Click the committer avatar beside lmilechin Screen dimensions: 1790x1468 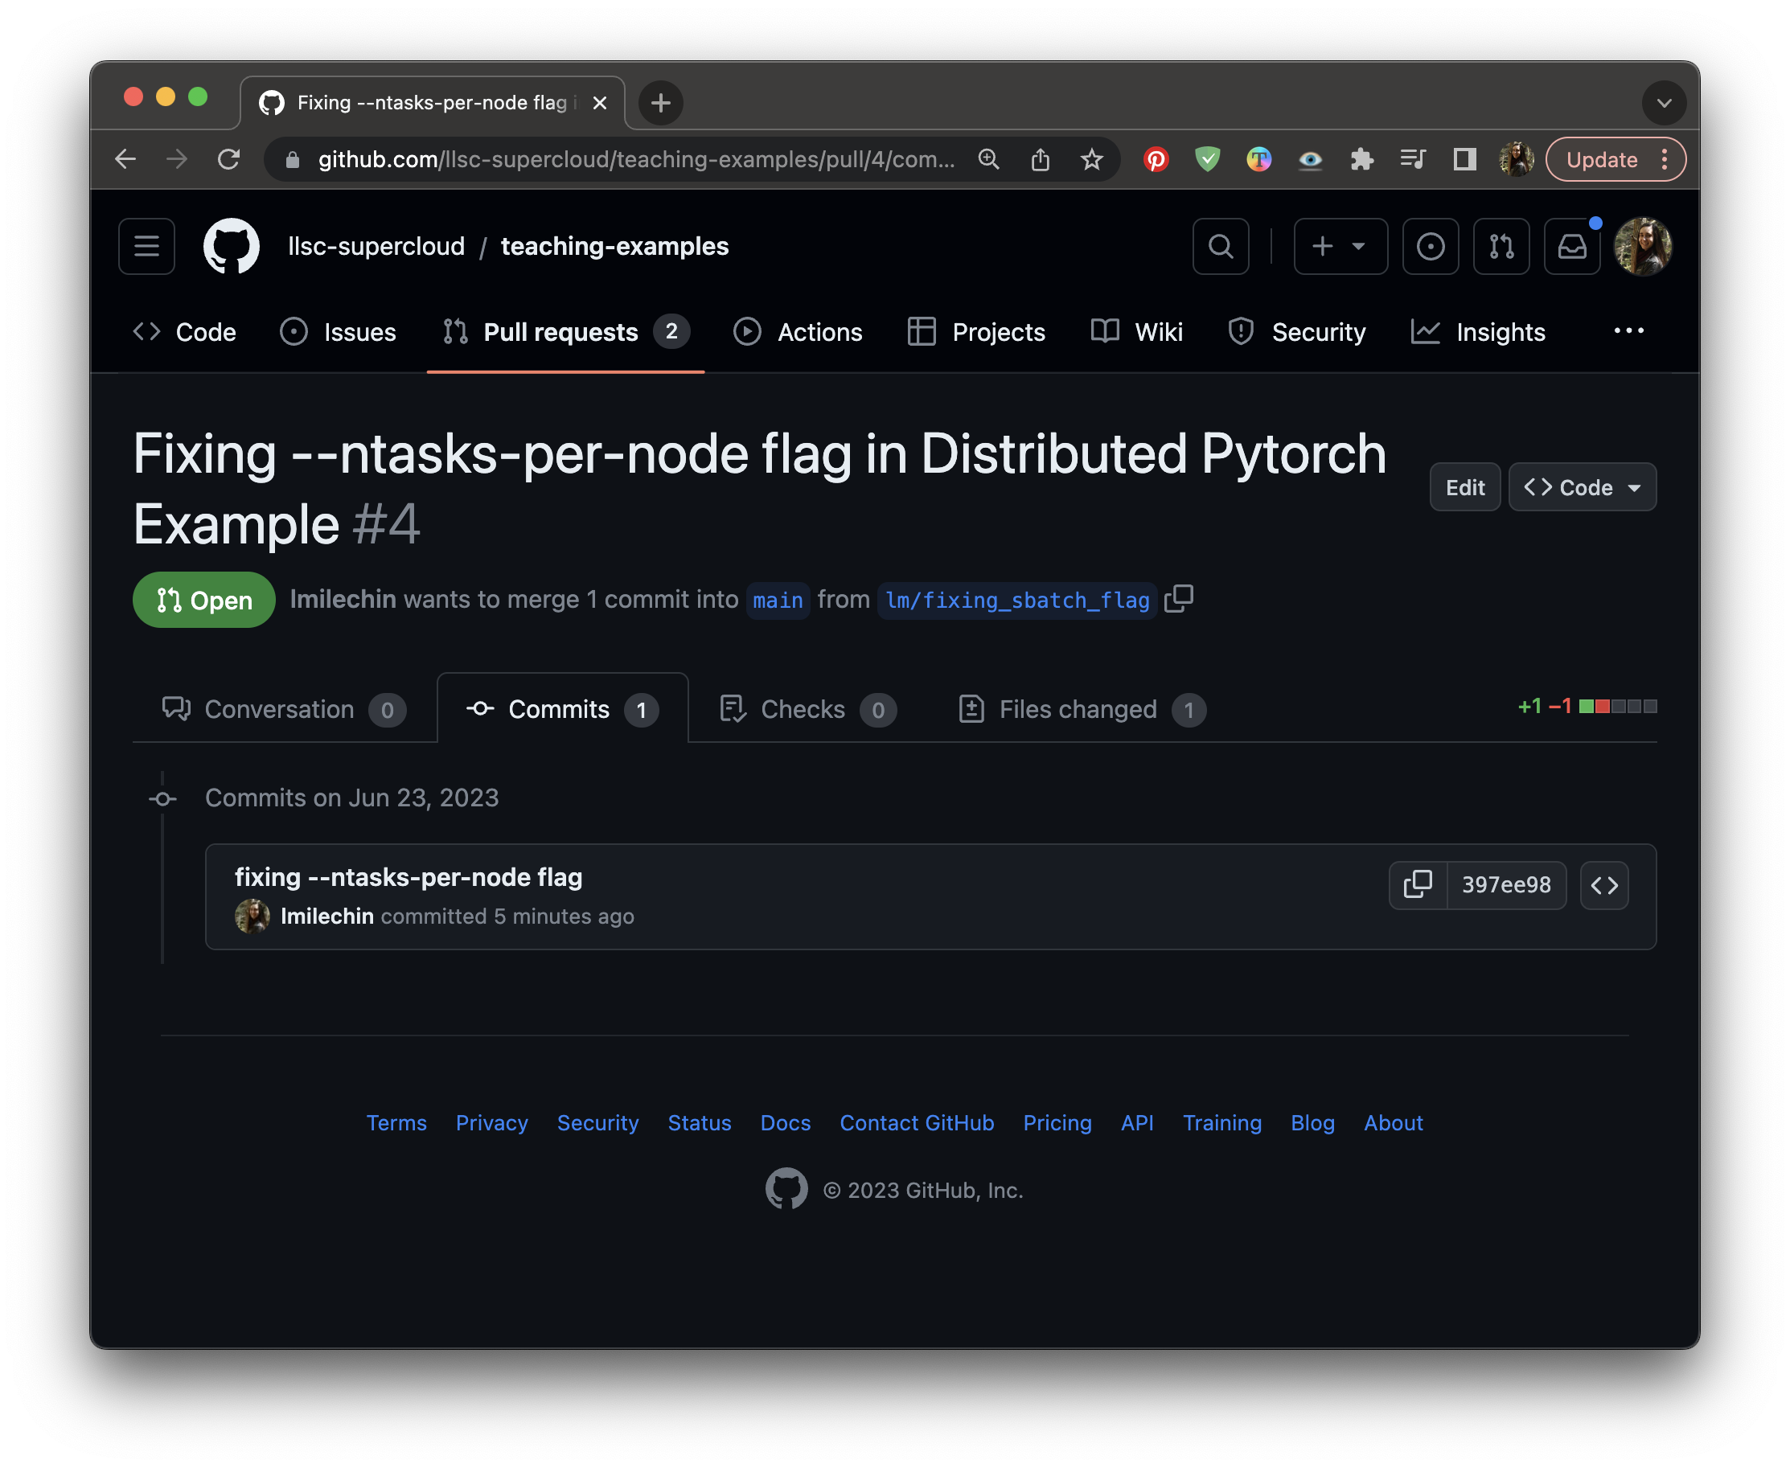[252, 916]
